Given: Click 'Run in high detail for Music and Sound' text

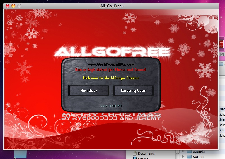Looking at the screenshot, I should [111, 70].
